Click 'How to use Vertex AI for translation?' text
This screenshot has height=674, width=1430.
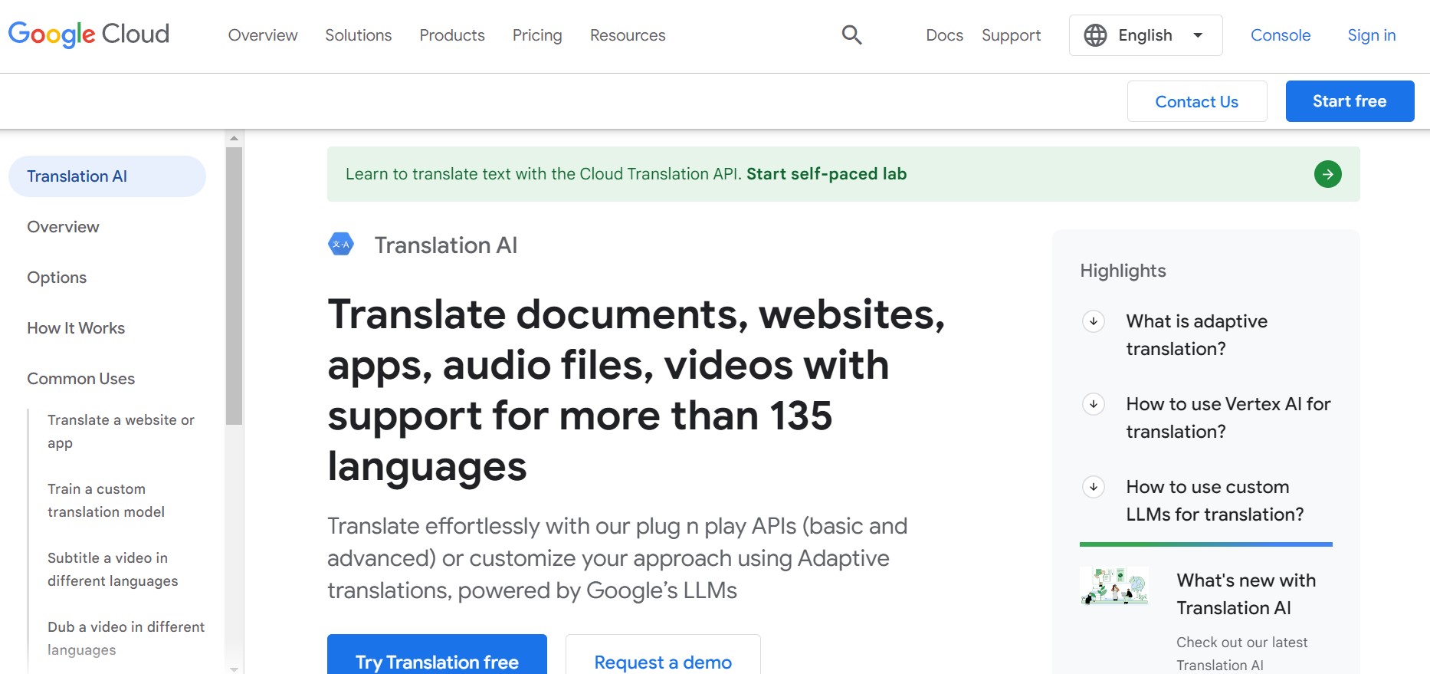1228,418
